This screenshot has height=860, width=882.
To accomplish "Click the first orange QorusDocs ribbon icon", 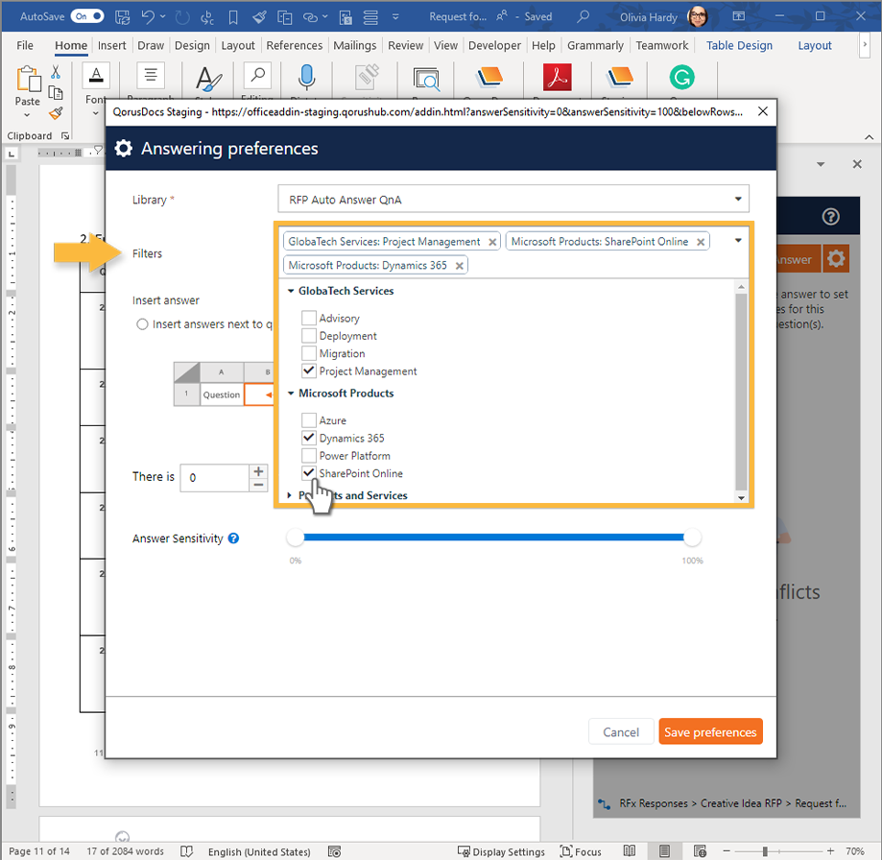I will [x=489, y=77].
